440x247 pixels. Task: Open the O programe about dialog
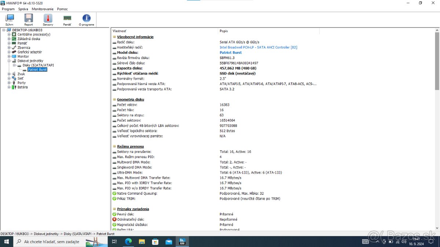[86, 19]
